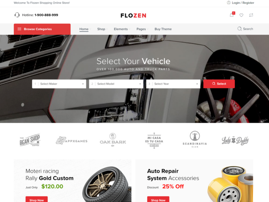Click the Browse Categories list icon
Image resolution: width=269 pixels, height=202 pixels.
pyautogui.click(x=19, y=29)
